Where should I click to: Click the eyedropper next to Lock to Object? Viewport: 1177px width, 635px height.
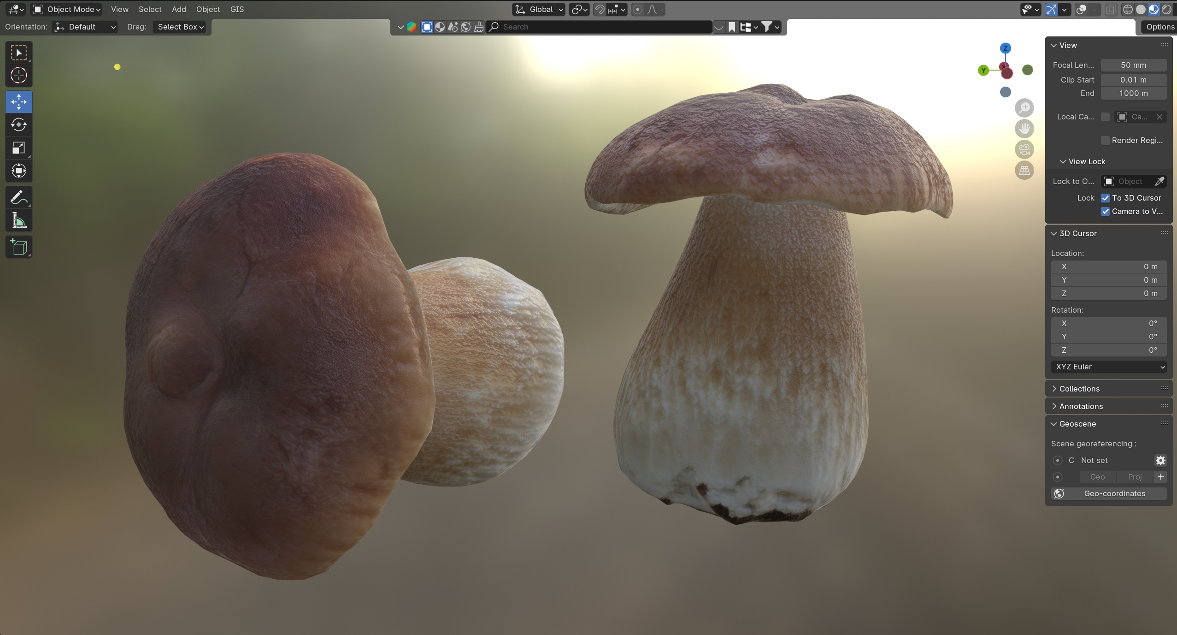tap(1159, 181)
